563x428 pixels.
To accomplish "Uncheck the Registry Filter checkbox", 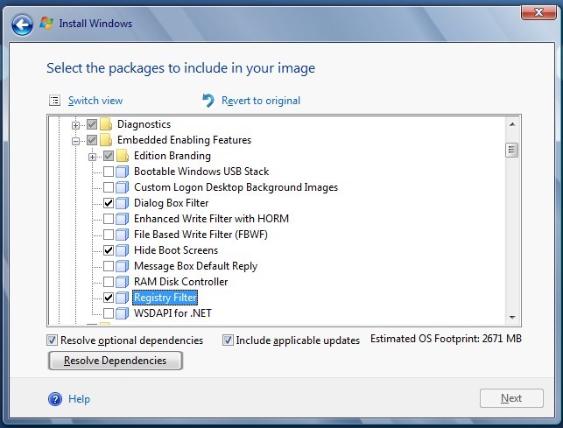I will click(x=109, y=298).
